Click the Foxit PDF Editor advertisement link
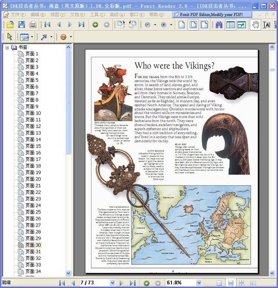The width and height of the screenshot is (278, 288). pos(211,14)
